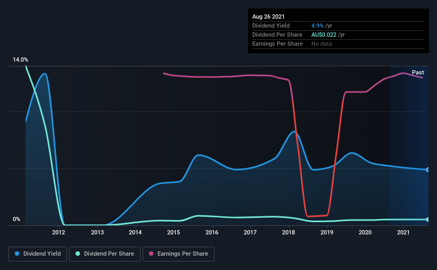The height and width of the screenshot is (270, 437).
Task: Toggle the Earnings Per Share legend button
Action: tap(178, 254)
